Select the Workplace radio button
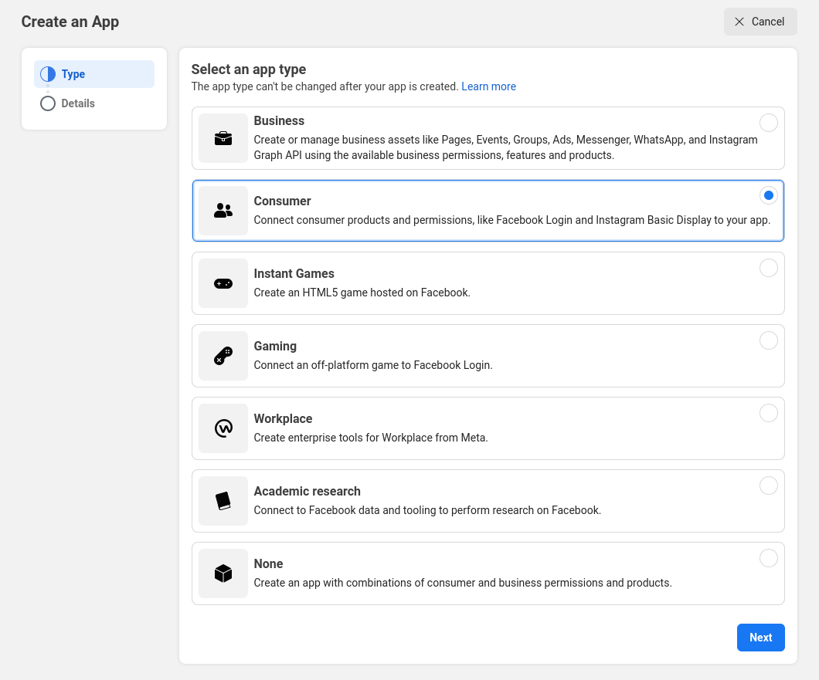Image resolution: width=819 pixels, height=680 pixels. click(768, 413)
